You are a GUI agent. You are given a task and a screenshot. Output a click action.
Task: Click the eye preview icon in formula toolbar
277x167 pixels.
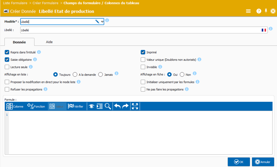click(91, 106)
